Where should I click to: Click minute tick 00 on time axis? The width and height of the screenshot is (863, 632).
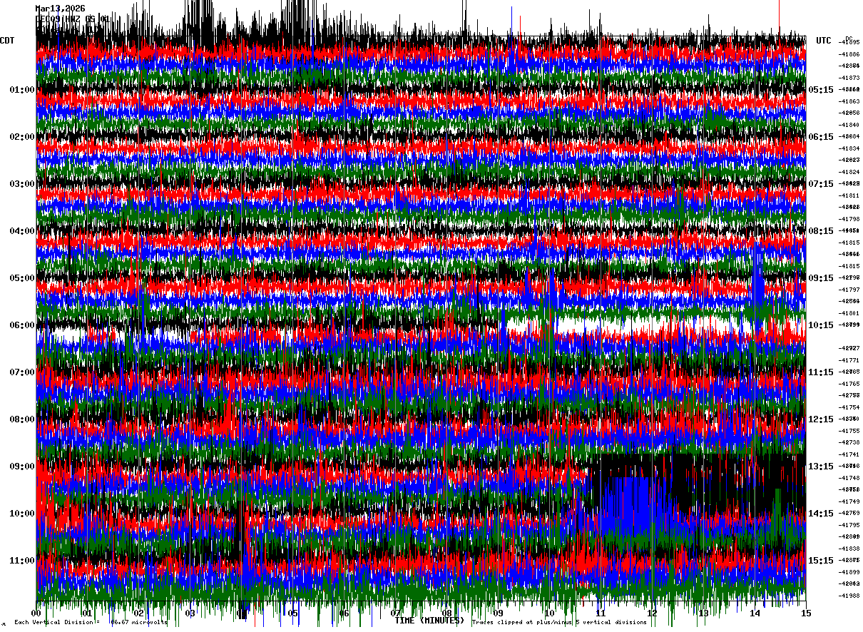36,613
